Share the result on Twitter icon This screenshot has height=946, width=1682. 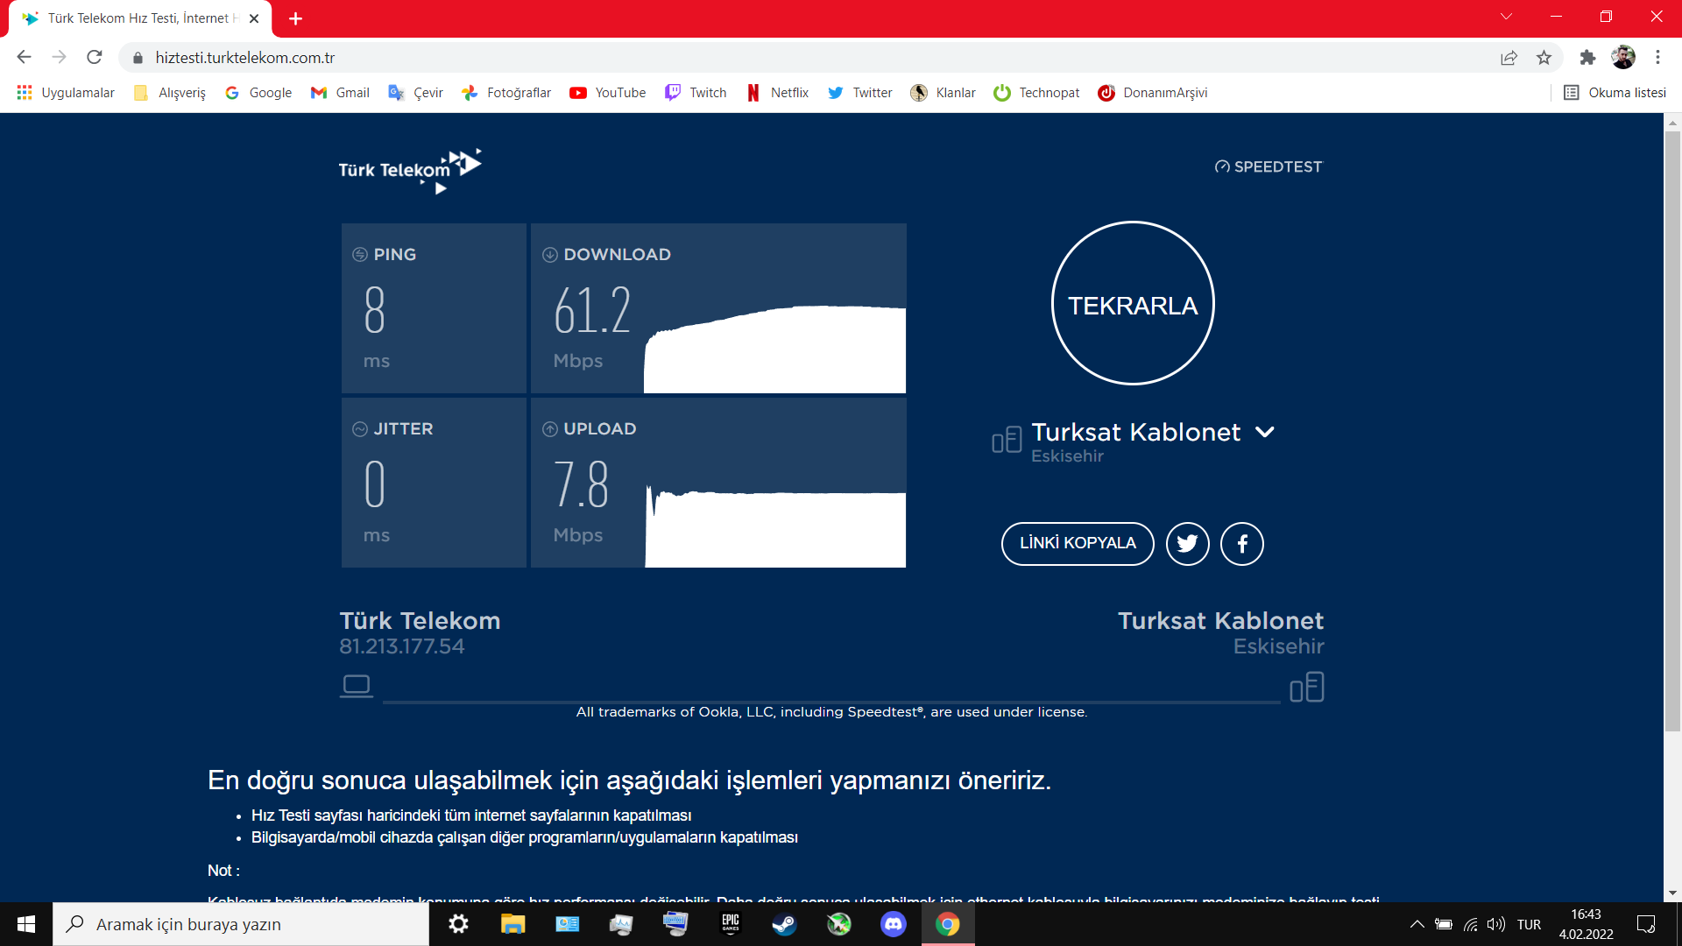(1187, 544)
